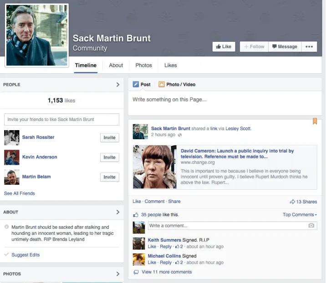Click Comment under the petition post
The width and height of the screenshot is (326, 283).
pyautogui.click(x=154, y=202)
